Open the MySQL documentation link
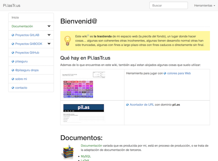The image size is (218, 161). point(85,156)
